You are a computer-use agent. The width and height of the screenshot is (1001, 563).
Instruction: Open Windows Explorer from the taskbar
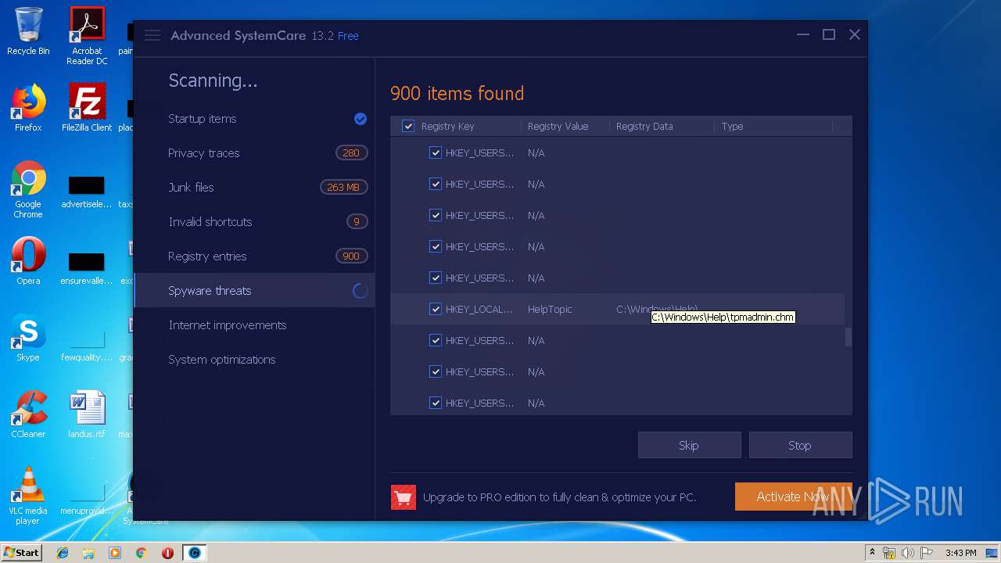[88, 553]
